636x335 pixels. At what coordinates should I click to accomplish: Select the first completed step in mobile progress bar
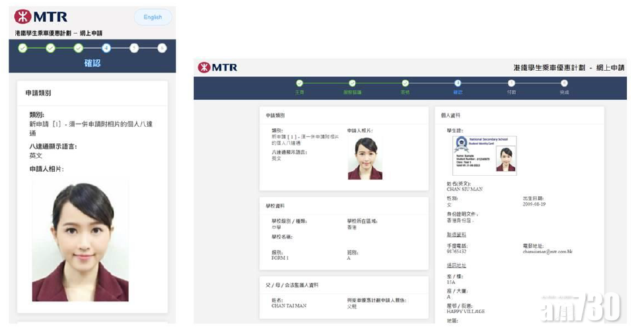22,48
